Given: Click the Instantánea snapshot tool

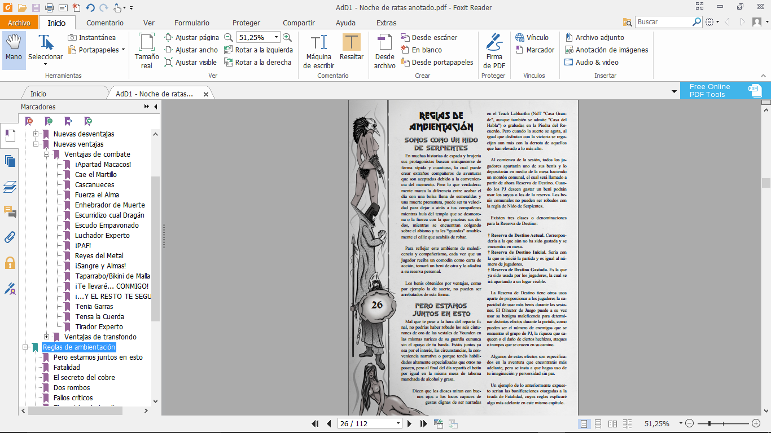Looking at the screenshot, I should tap(92, 37).
